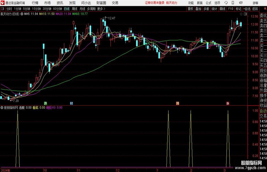267x172 pixels.
Task: Open the headset customer service icon
Action: (x=226, y=3)
